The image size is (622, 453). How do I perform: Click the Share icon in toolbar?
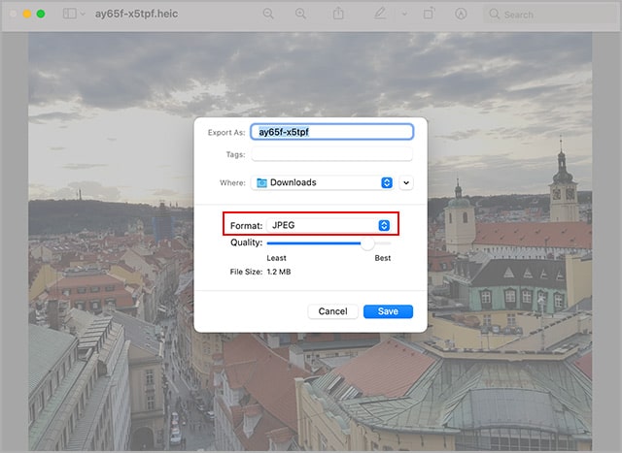pyautogui.click(x=338, y=15)
